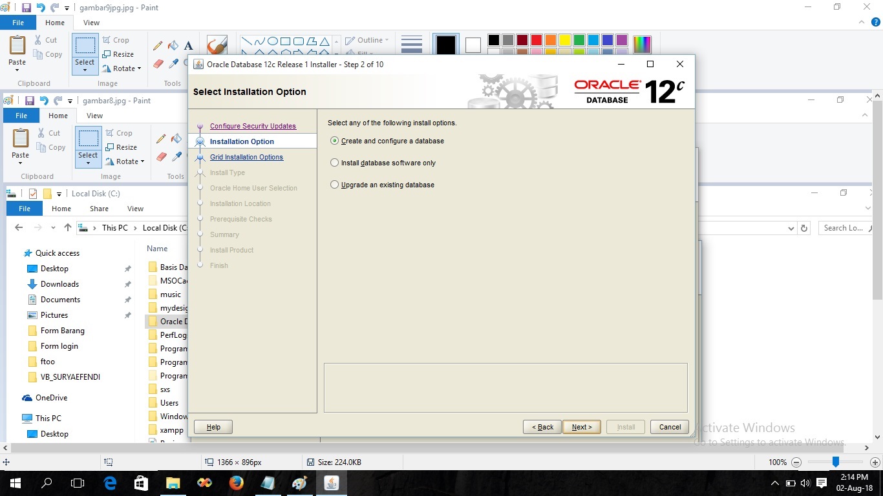
Task: Select the black Color 1 swatch
Action: click(x=445, y=44)
